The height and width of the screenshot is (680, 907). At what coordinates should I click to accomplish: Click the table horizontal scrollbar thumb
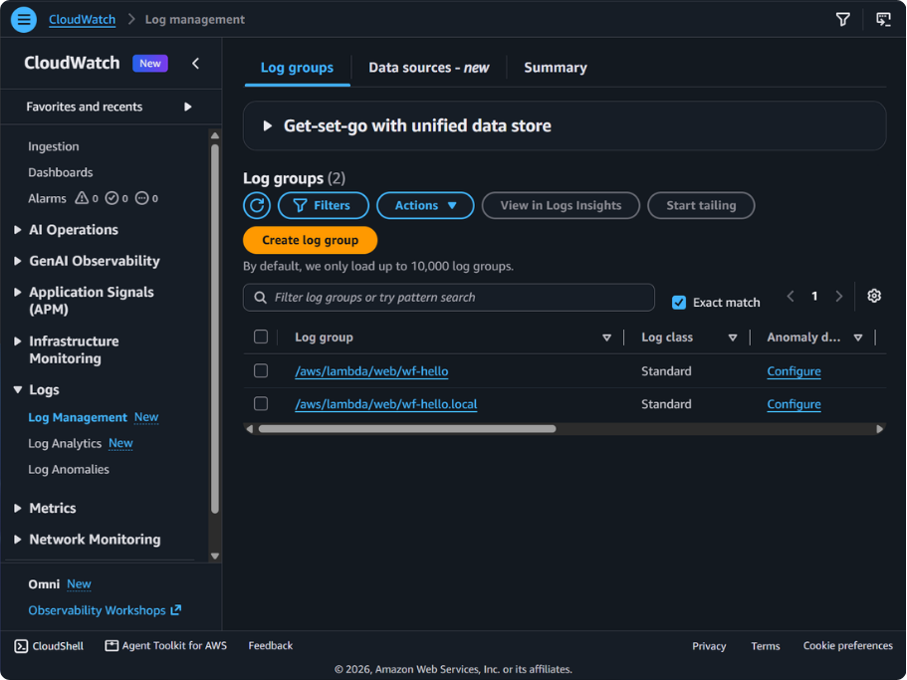coord(407,429)
